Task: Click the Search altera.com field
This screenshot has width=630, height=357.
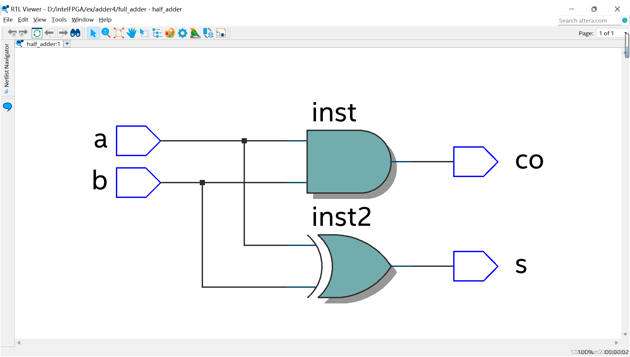Action: tap(589, 21)
